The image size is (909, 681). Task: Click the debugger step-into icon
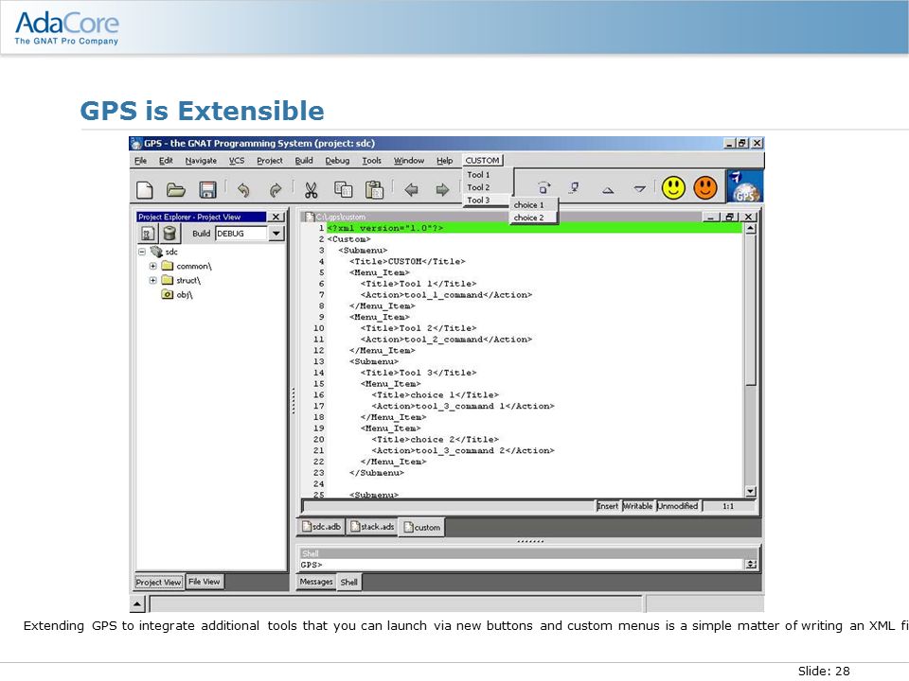click(x=575, y=187)
